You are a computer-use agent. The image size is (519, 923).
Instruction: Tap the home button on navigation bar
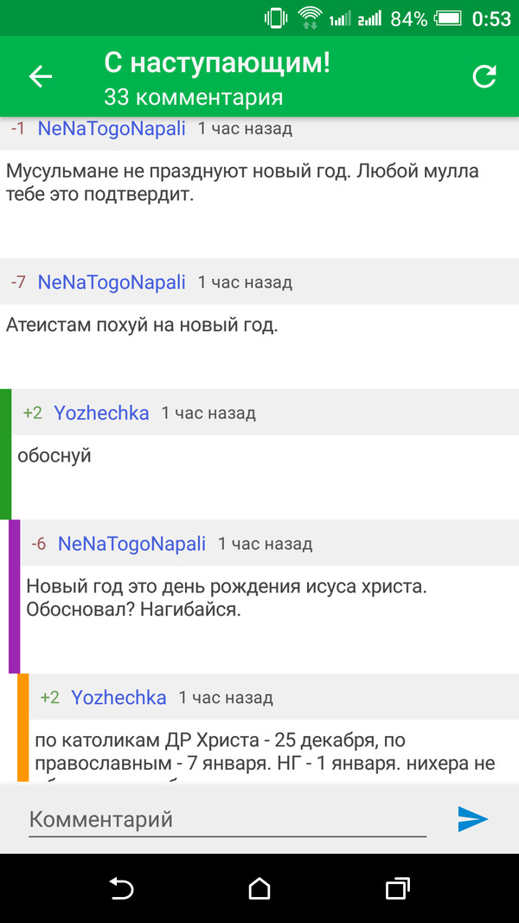259,888
